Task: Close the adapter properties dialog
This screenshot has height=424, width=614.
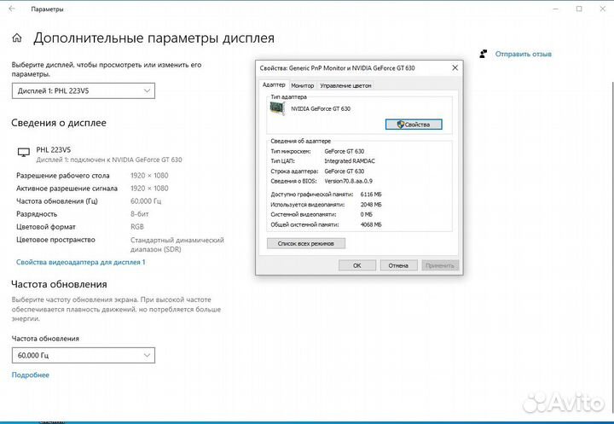Action: pyautogui.click(x=455, y=67)
